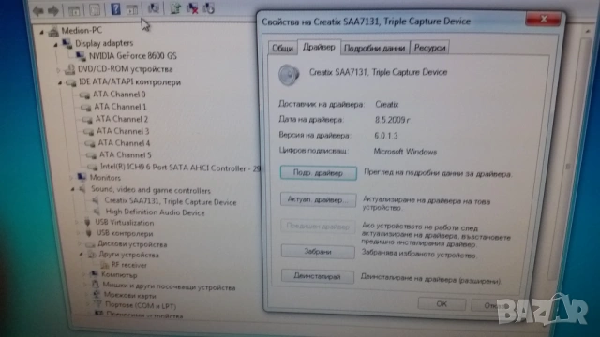Select ATA Channel 1 in the tree
600x337 pixels.
(120, 107)
